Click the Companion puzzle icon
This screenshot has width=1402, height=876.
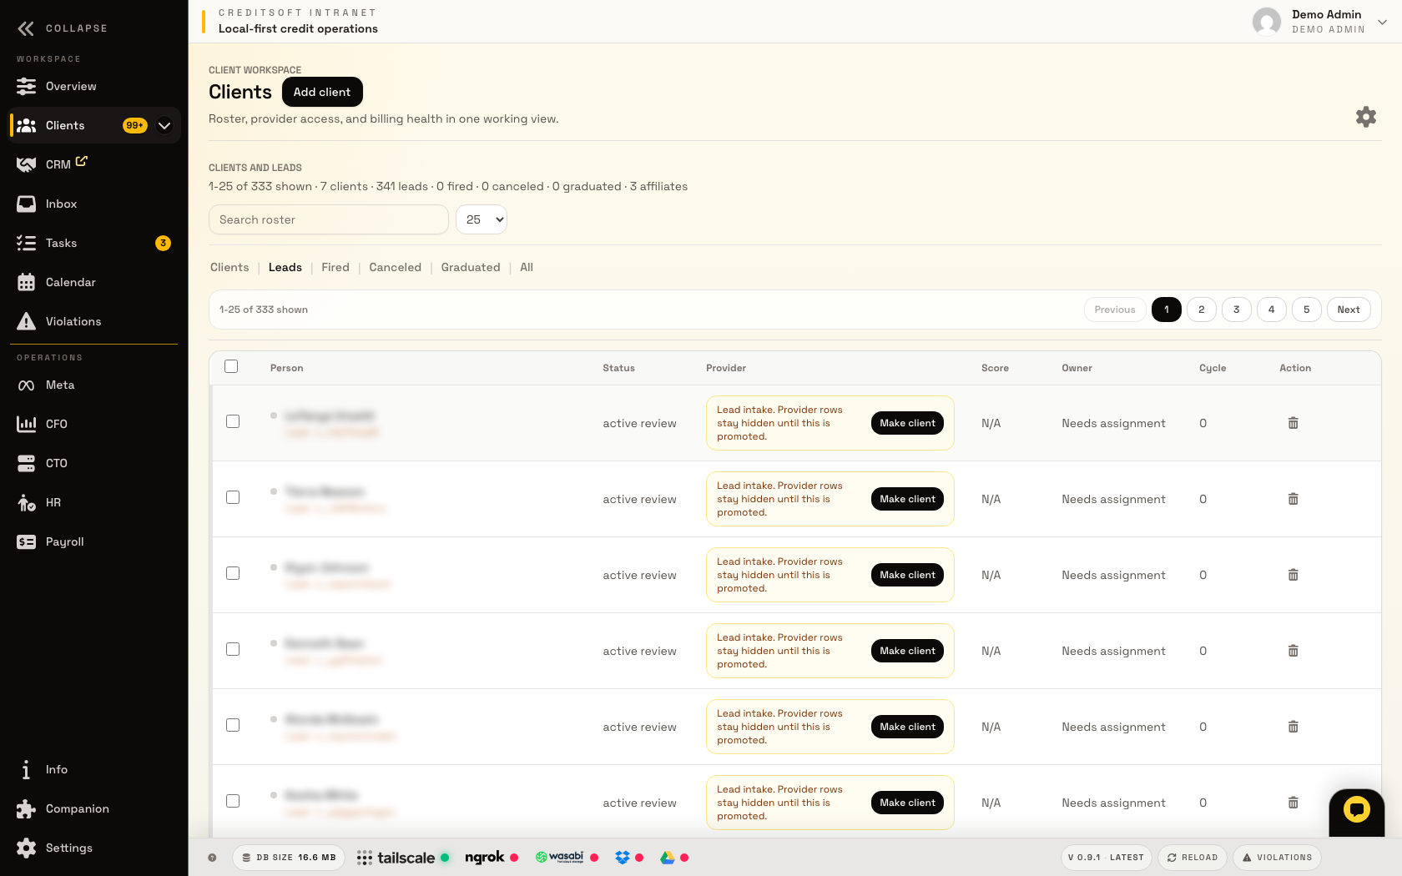27,808
